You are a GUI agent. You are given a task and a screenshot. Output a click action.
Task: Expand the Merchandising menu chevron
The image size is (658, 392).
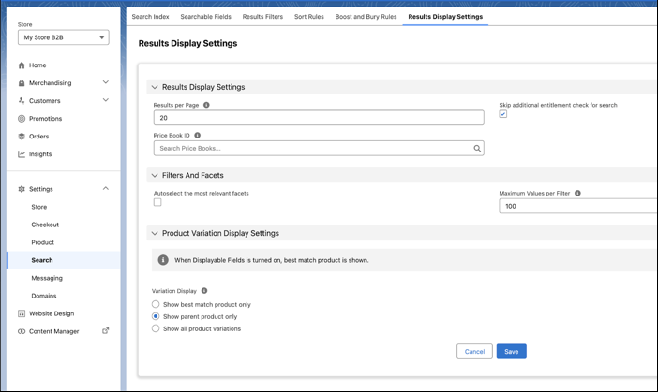[105, 82]
